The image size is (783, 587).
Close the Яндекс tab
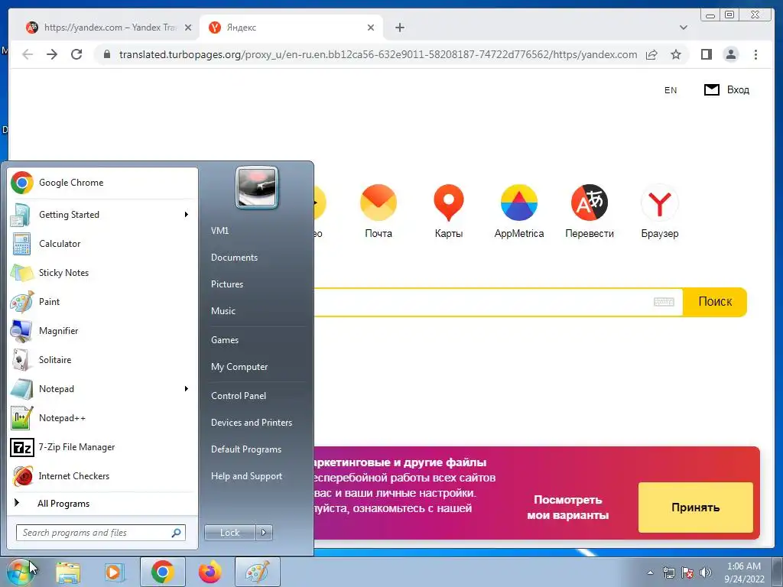(371, 28)
